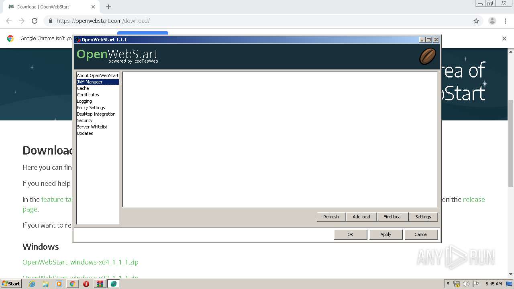
Task: Open Opera from taskbar
Action: click(86, 284)
